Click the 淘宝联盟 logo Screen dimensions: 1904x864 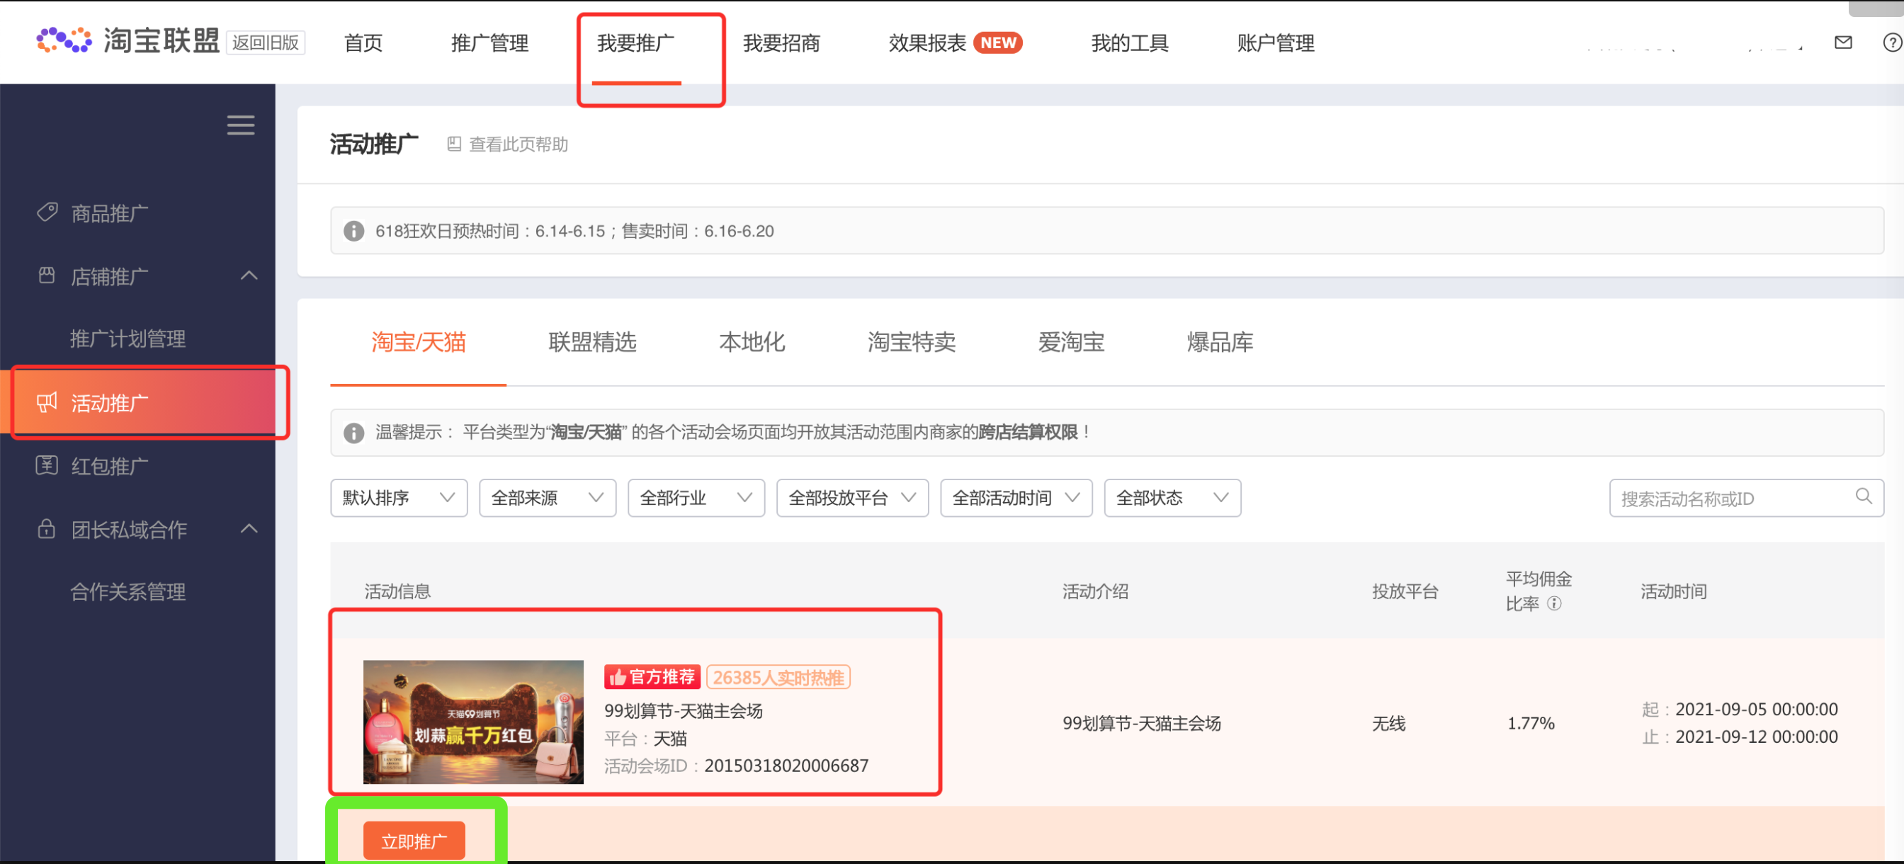pyautogui.click(x=128, y=41)
